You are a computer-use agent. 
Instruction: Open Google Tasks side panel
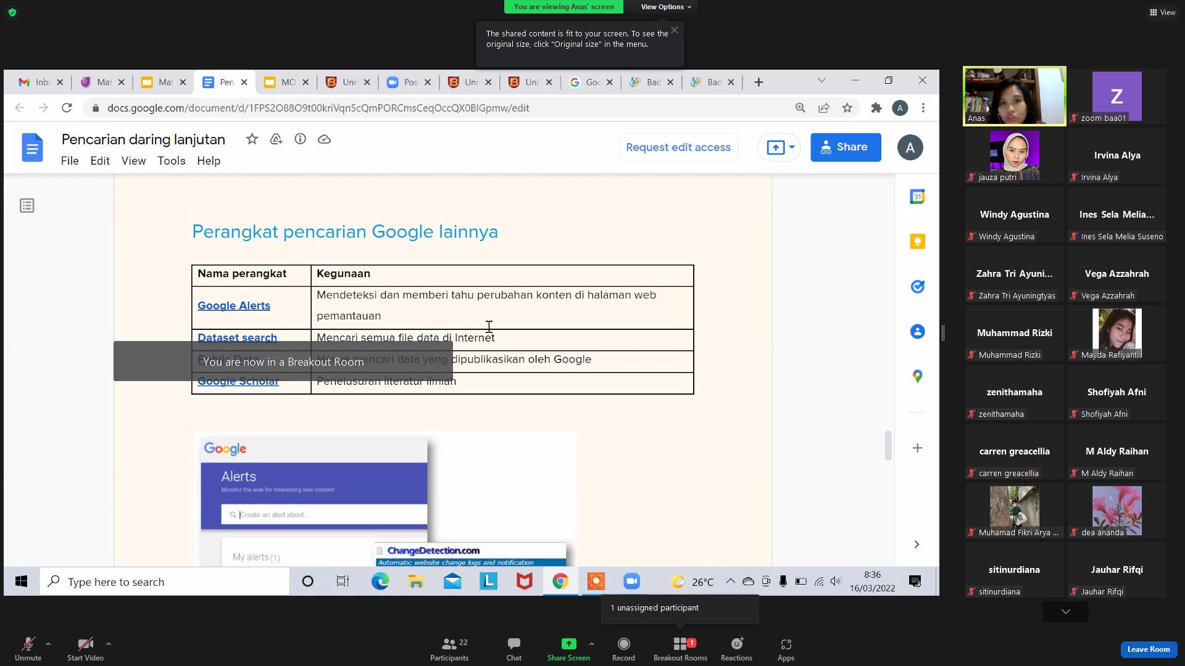click(x=918, y=286)
